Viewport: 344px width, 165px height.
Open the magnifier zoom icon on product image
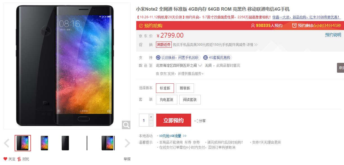pos(126,125)
